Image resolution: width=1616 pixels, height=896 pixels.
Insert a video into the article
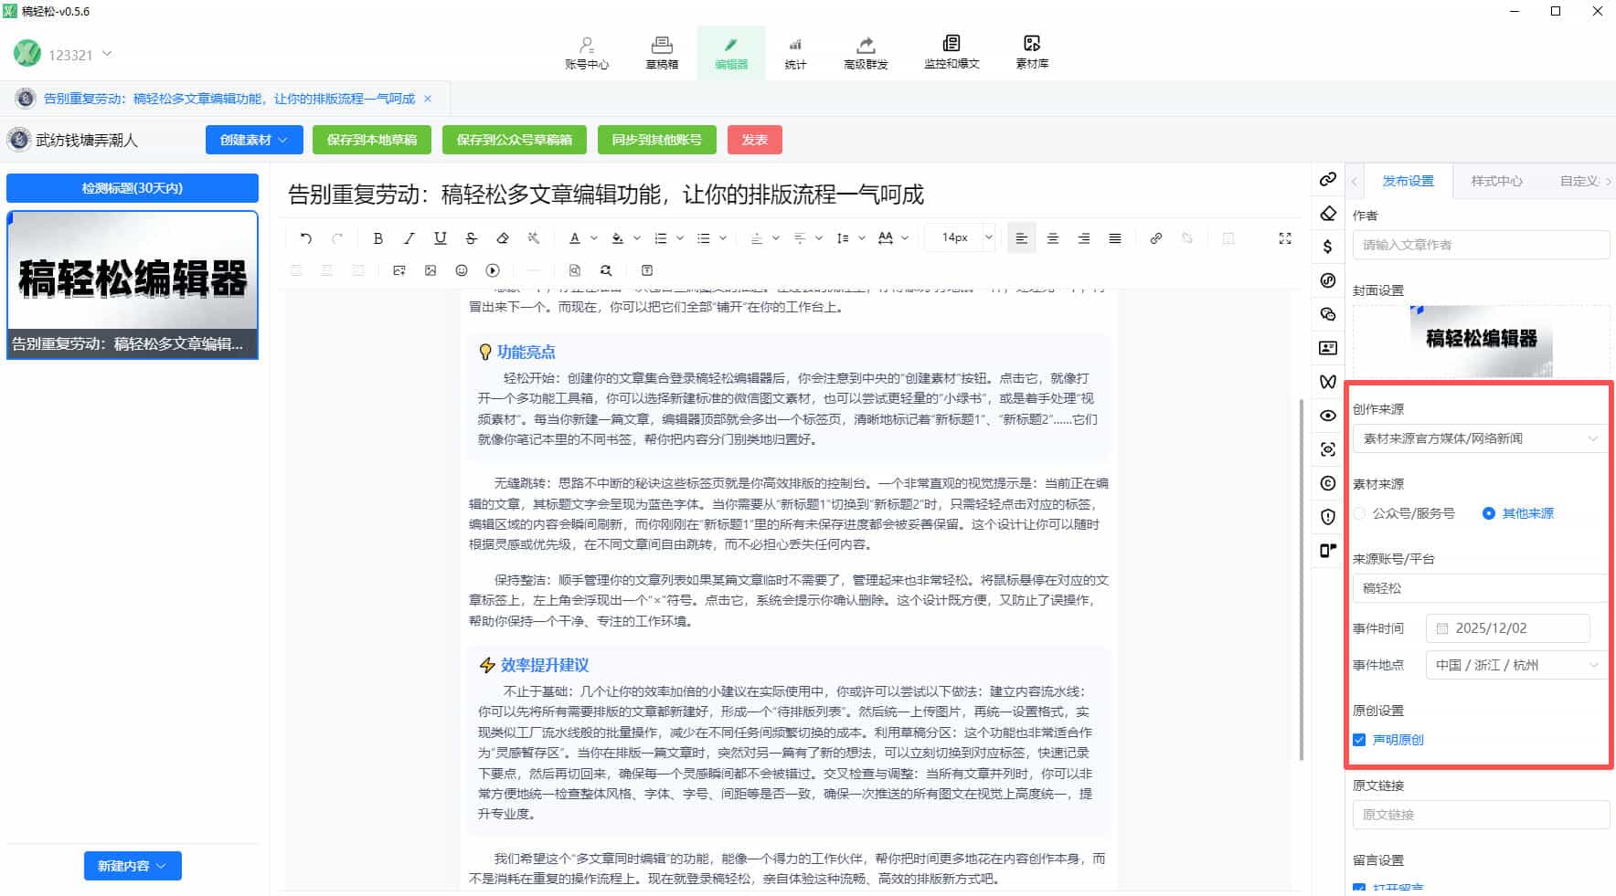[x=493, y=270]
